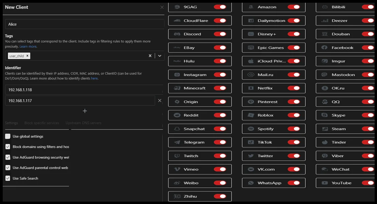The height and width of the screenshot is (204, 377).
Task: Click the Telegram paper plane icon
Action: pos(177,142)
